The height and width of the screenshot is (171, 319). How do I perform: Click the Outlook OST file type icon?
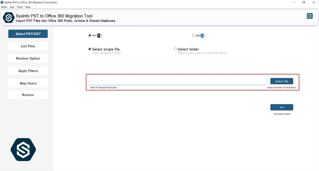pos(203,36)
